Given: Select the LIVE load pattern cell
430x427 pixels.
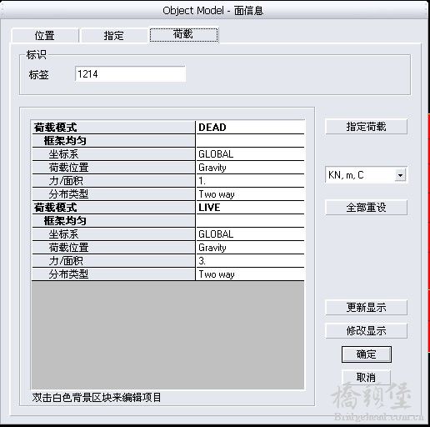Looking at the screenshot, I should point(250,208).
